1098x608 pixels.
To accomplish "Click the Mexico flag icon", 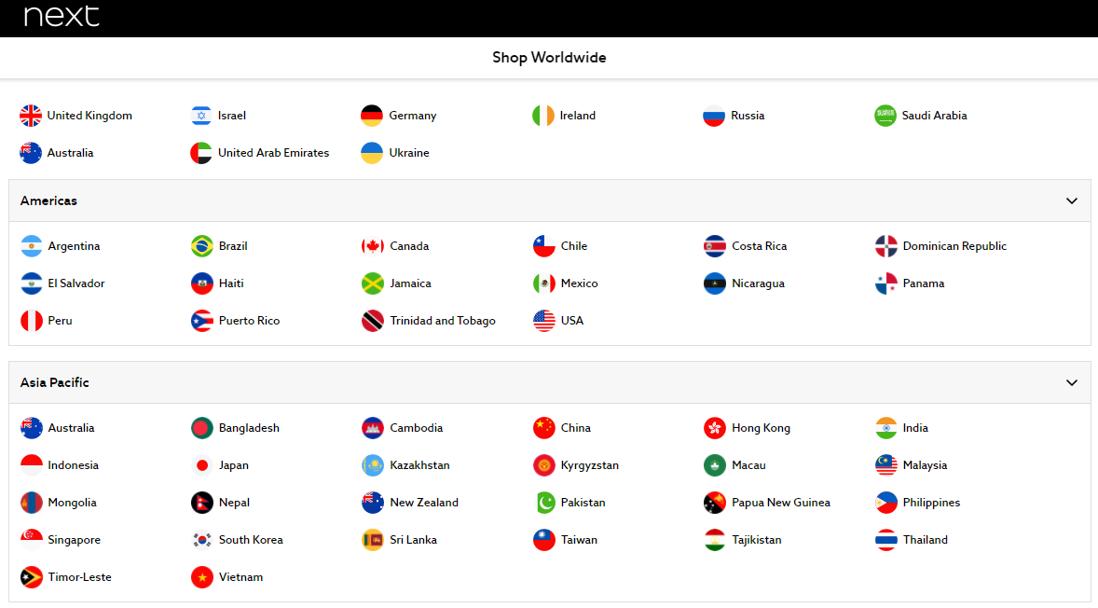I will tap(544, 283).
